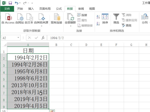Click the 排序 sort dialog icon
The width and height of the screenshot is (150, 112).
point(105,18)
